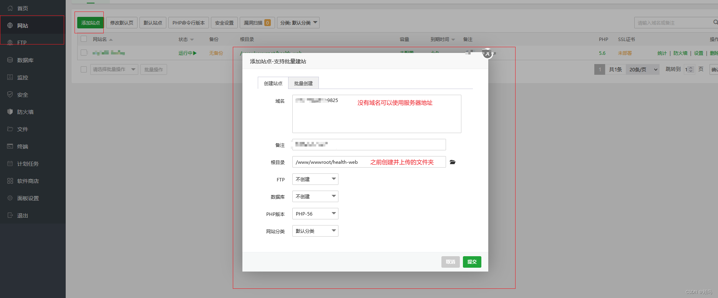718x298 pixels.
Task: Browse root directory with folder icon
Action: [453, 162]
